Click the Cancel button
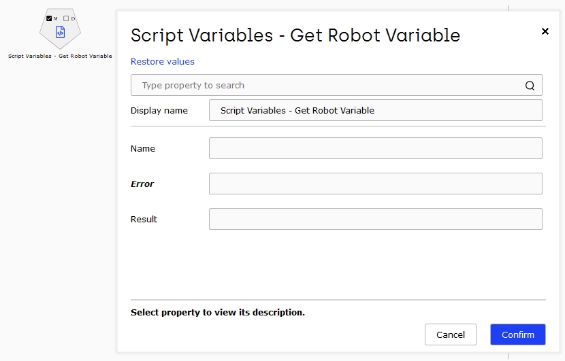Image resolution: width=565 pixels, height=361 pixels. point(451,334)
